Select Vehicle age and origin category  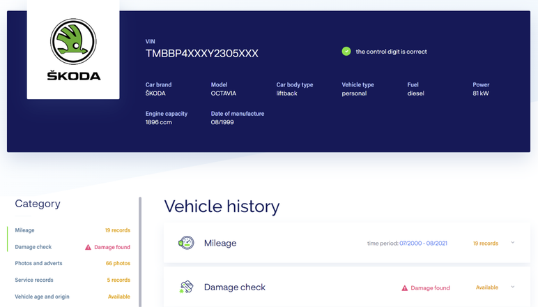coord(42,297)
